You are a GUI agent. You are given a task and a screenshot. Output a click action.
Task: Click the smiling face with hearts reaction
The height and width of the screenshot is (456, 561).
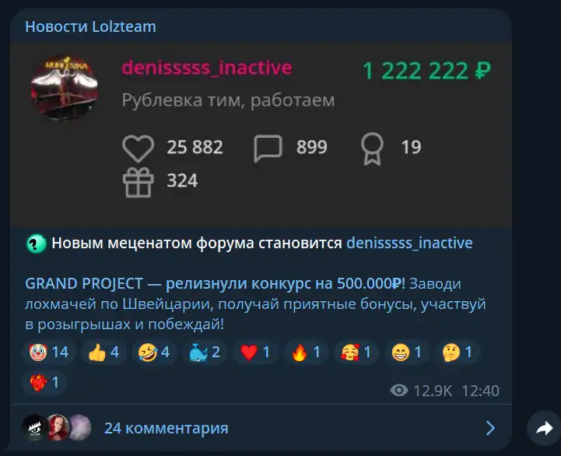tap(356, 353)
